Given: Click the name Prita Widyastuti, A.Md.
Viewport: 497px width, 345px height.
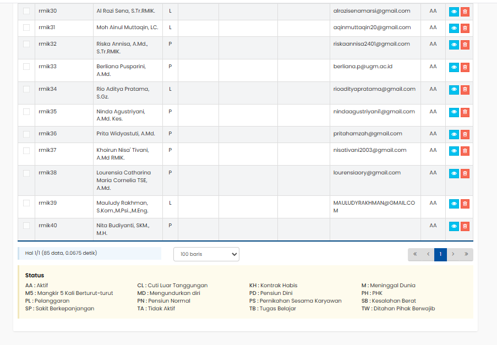Looking at the screenshot, I should coord(125,134).
